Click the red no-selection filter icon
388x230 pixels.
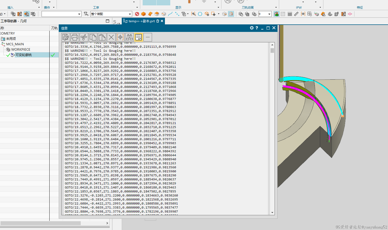pyautogui.click(x=137, y=14)
